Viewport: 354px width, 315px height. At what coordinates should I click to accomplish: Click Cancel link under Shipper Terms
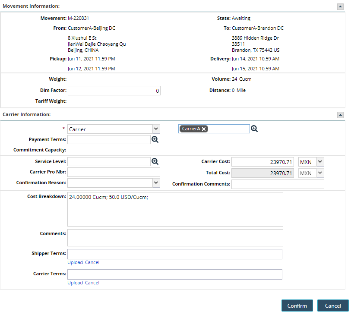click(x=92, y=262)
